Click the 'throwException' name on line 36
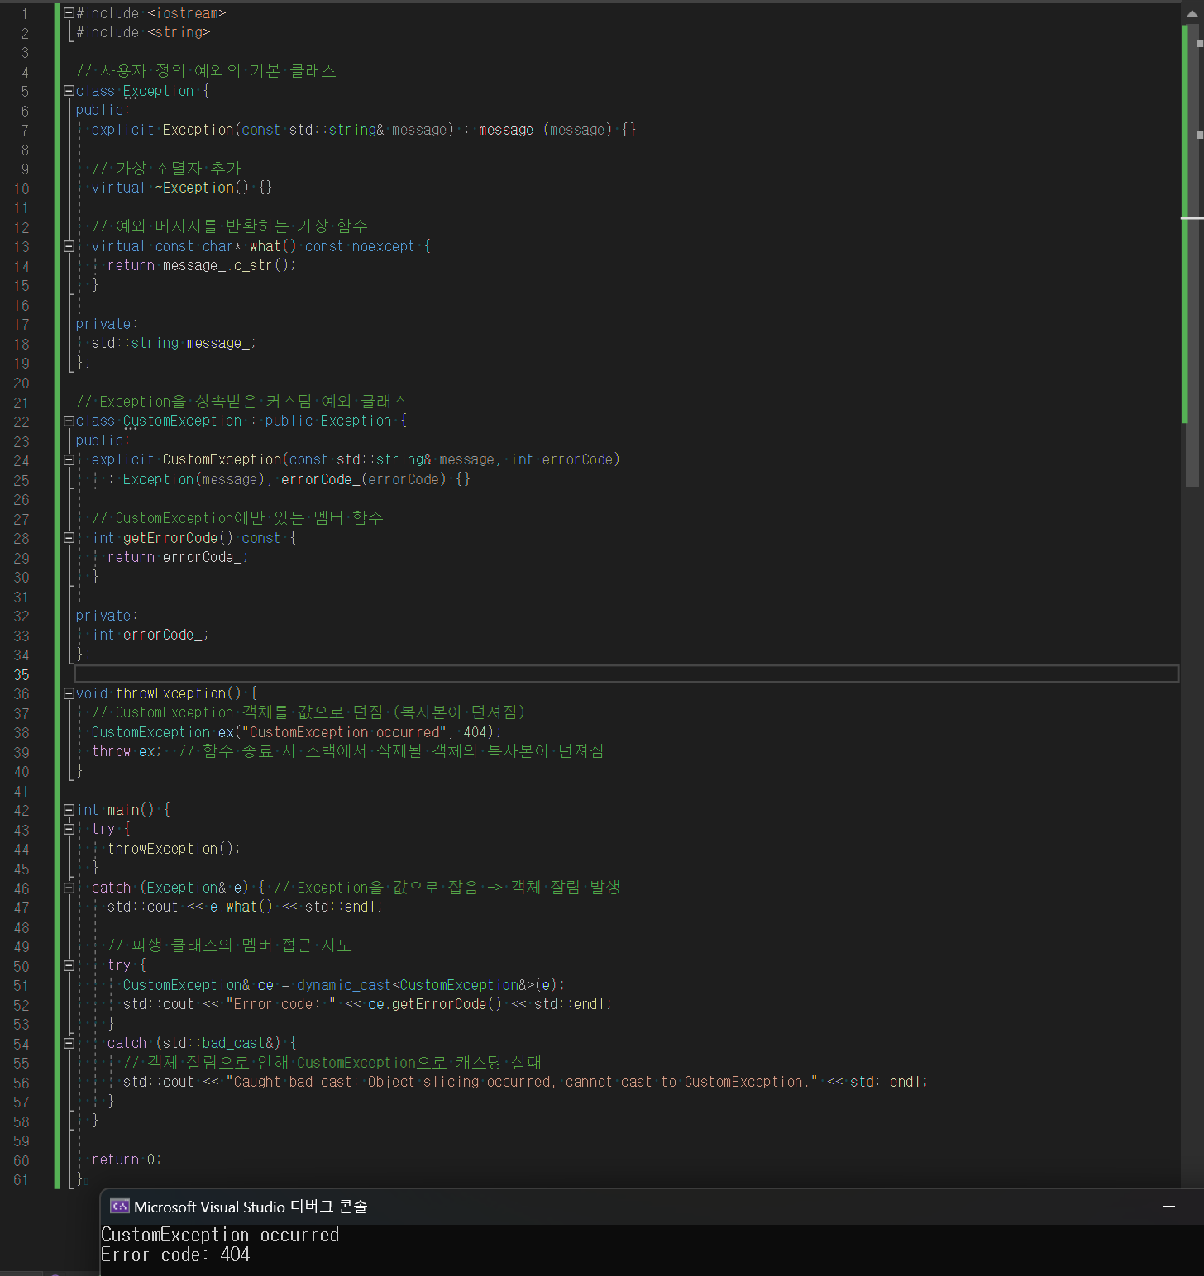Image resolution: width=1204 pixels, height=1276 pixels. (x=171, y=693)
